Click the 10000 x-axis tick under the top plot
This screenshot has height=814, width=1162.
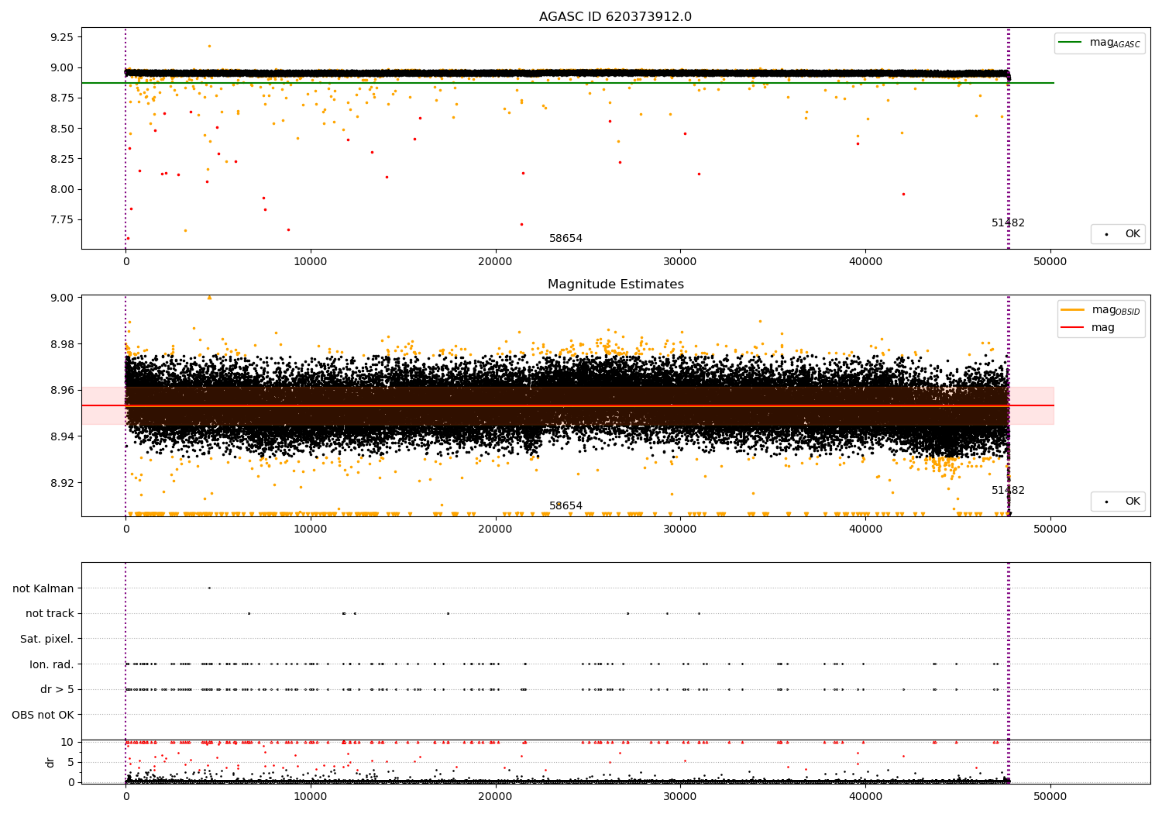(311, 262)
